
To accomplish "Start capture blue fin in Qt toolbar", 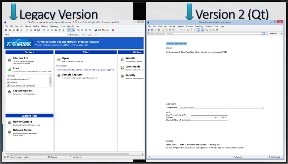I will coord(149,30).
